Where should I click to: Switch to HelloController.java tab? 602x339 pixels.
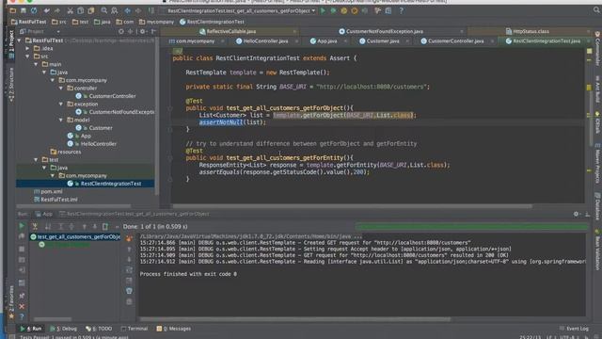[x=265, y=40]
